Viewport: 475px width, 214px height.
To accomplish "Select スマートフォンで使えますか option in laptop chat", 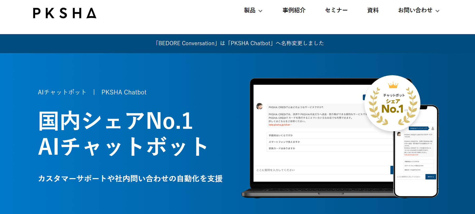I will coord(329,142).
